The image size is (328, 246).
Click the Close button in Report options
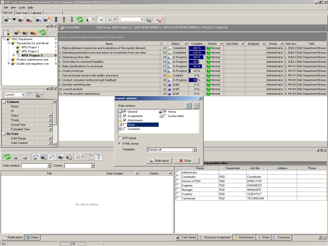[187, 161]
